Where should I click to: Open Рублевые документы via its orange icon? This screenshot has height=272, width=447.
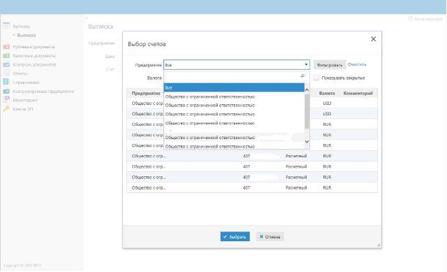coord(6,47)
